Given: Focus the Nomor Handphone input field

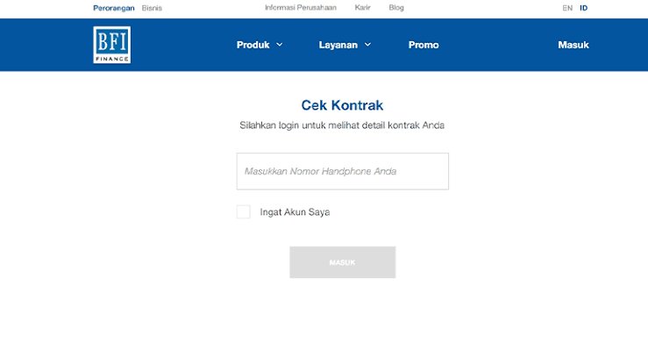Looking at the screenshot, I should (x=342, y=171).
